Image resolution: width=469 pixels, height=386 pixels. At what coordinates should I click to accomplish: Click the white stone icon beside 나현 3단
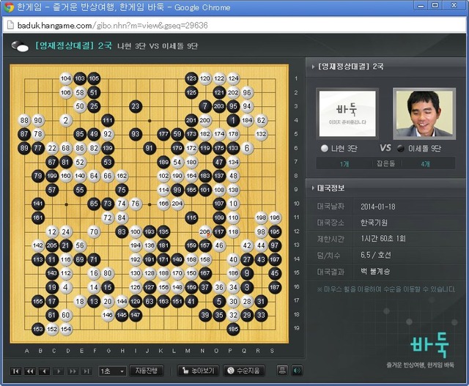[325, 148]
